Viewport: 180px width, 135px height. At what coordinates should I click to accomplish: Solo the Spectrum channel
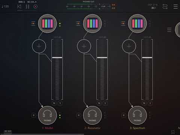(150, 103)
